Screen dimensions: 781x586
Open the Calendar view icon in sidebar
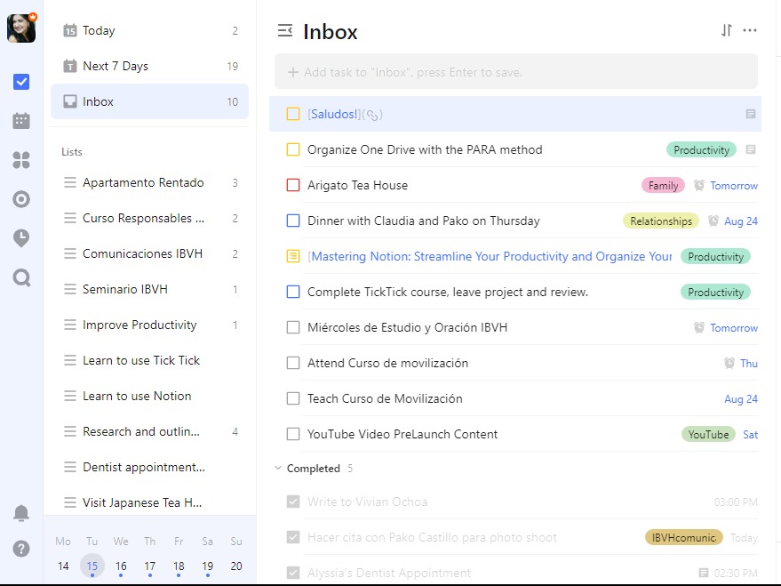click(x=21, y=121)
